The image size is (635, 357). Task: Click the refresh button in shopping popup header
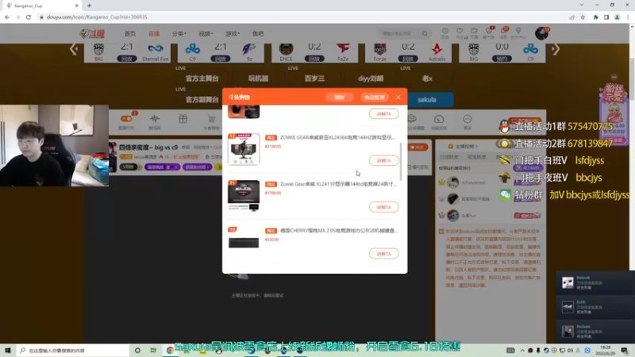[339, 98]
